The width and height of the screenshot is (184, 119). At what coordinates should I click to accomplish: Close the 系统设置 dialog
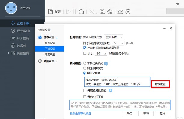[x=171, y=28]
